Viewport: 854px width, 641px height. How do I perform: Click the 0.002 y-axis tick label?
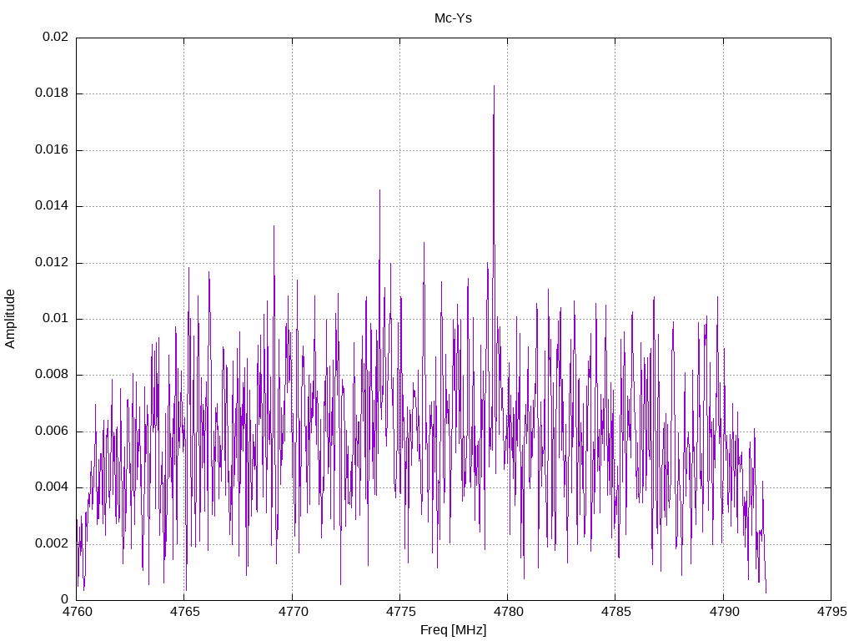click(x=53, y=543)
